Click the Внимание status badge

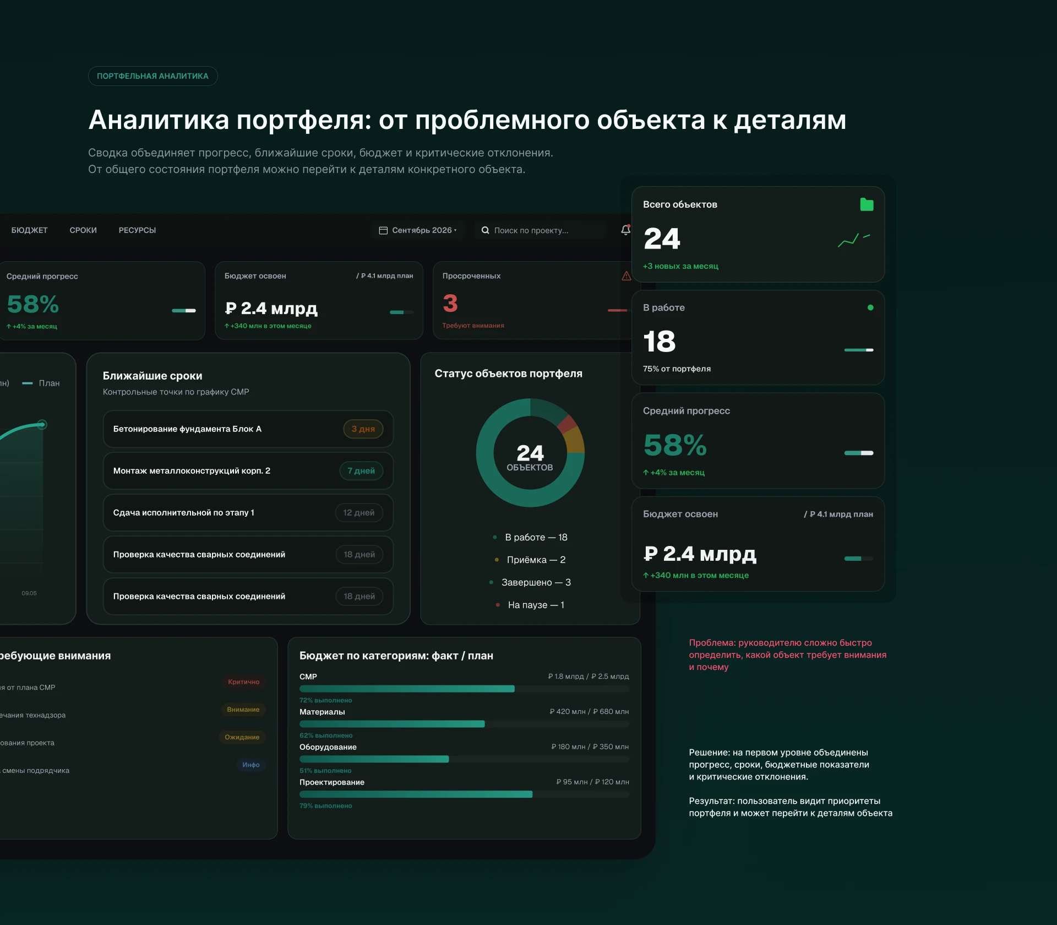243,710
